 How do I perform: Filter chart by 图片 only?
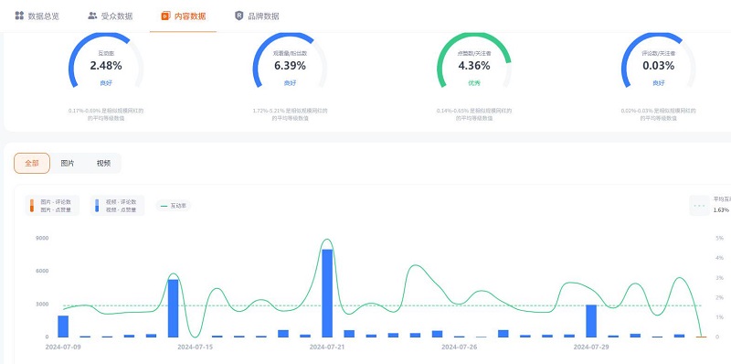click(68, 164)
